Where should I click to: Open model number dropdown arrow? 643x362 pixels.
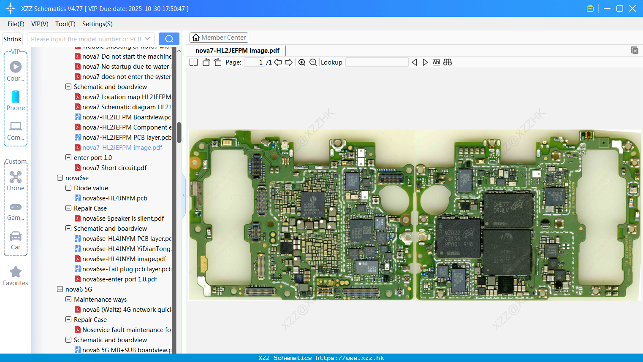click(x=147, y=39)
